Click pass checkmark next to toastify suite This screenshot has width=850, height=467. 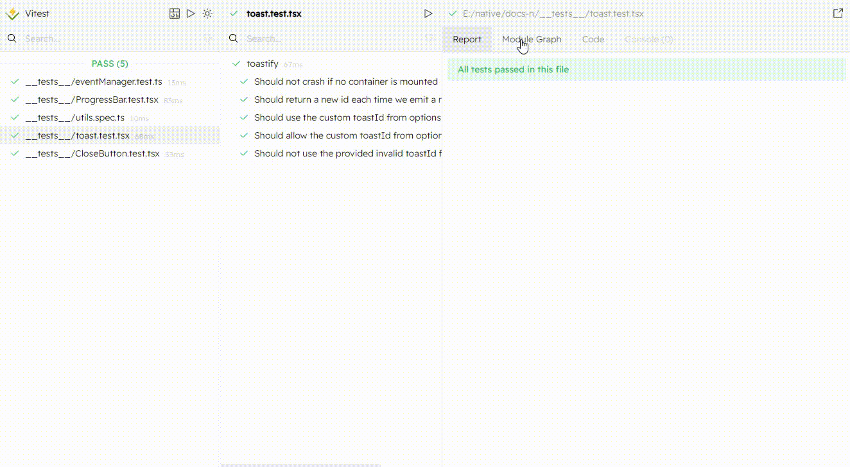236,64
